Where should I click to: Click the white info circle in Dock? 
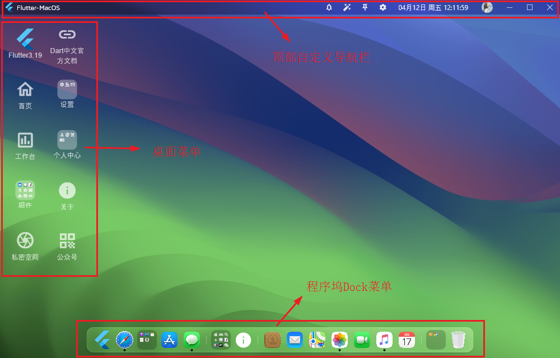coord(243,340)
